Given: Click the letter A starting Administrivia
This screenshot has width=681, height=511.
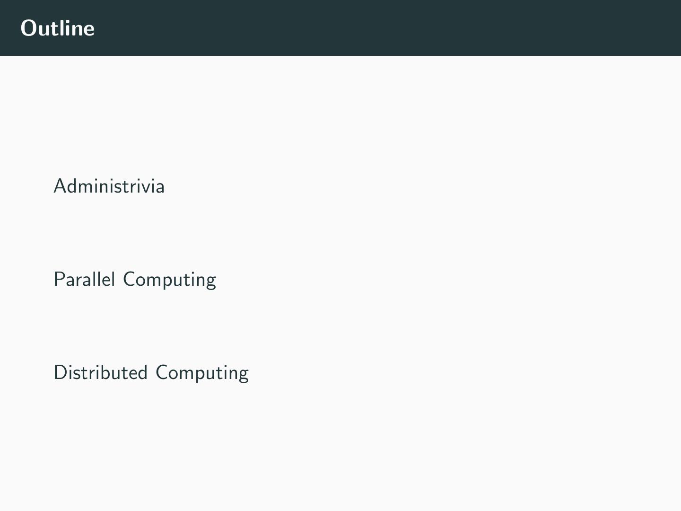Looking at the screenshot, I should (x=59, y=186).
